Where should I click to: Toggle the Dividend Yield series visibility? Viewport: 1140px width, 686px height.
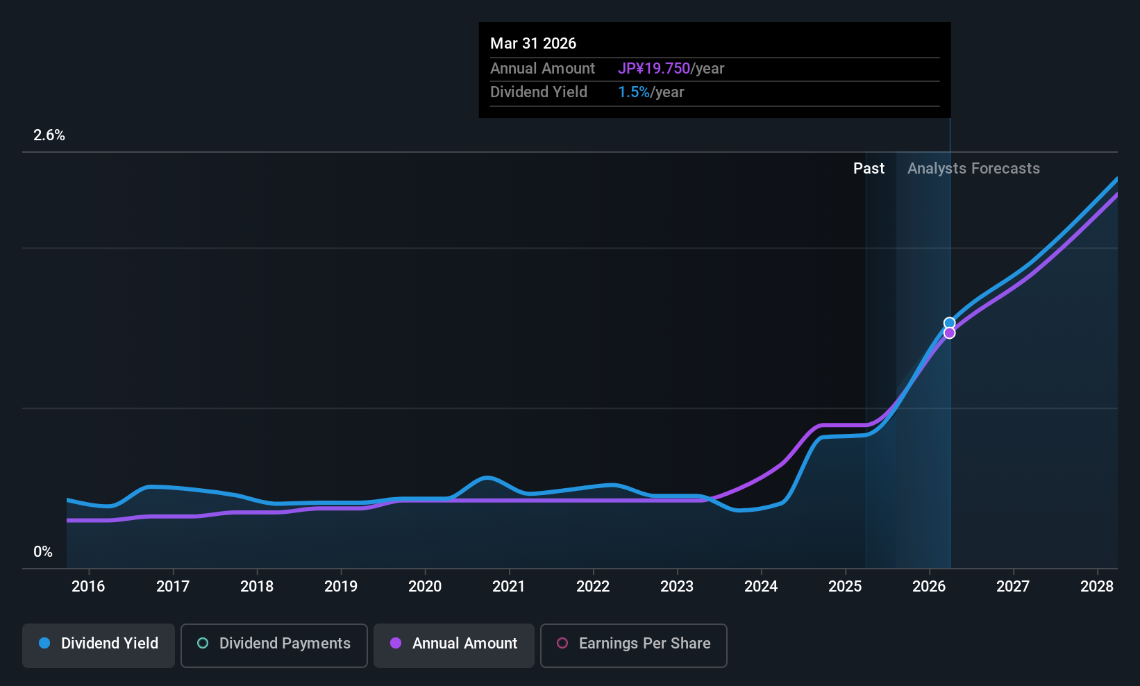(x=98, y=644)
